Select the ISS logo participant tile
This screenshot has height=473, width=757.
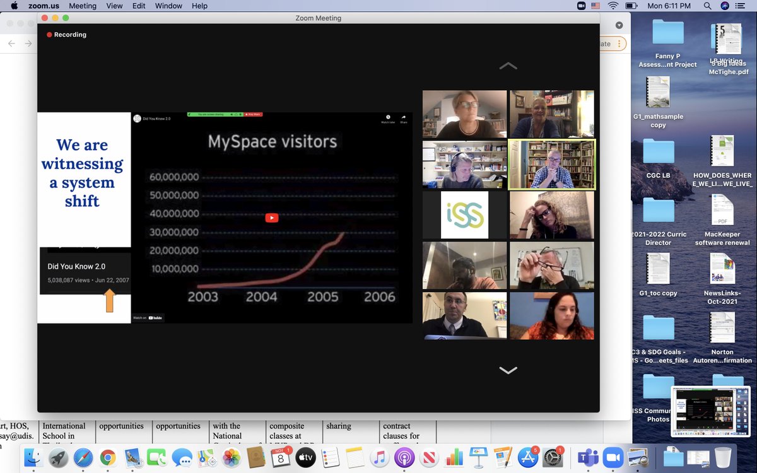click(464, 215)
